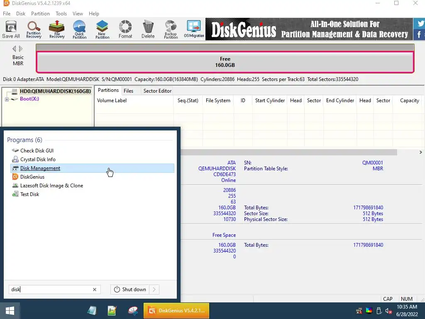Open shut down options arrow
This screenshot has height=319, width=425.
coord(154,290)
